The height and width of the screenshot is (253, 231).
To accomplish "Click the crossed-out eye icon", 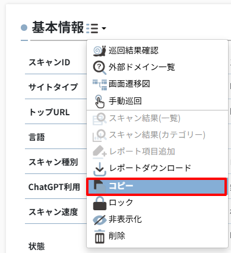I will (x=100, y=220).
